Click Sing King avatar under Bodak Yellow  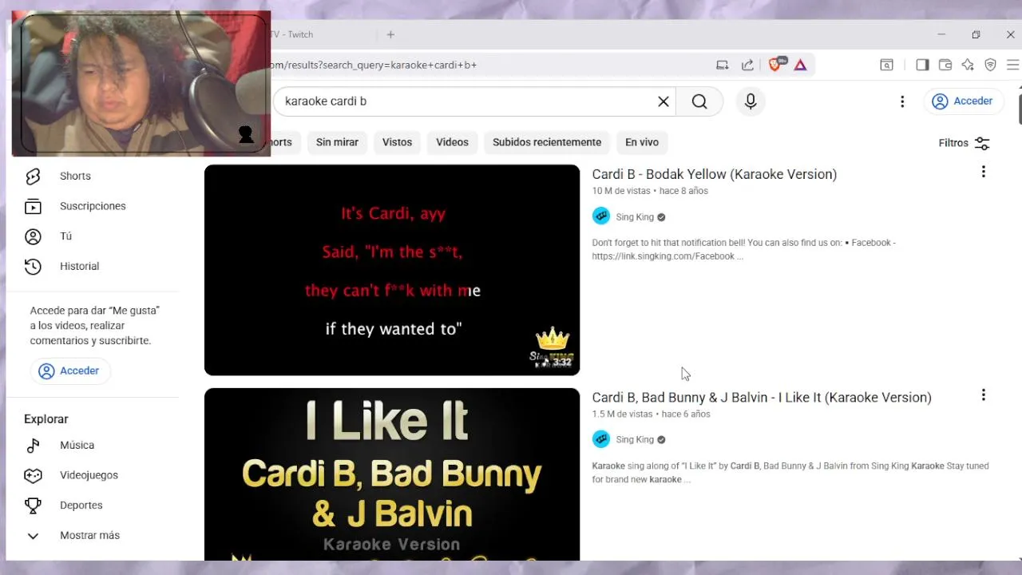point(601,216)
